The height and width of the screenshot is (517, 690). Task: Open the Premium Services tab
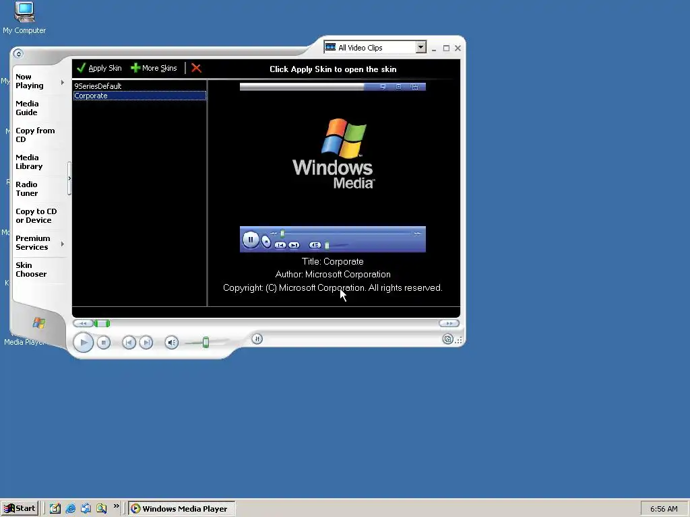[x=33, y=242]
